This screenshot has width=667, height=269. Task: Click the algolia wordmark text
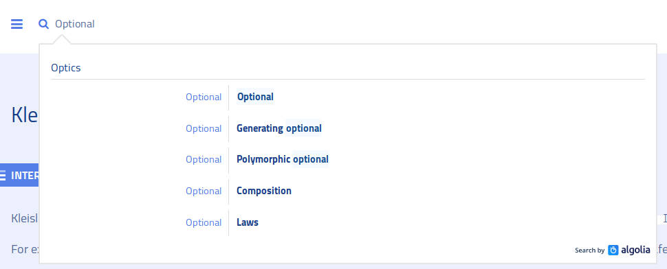coord(635,250)
